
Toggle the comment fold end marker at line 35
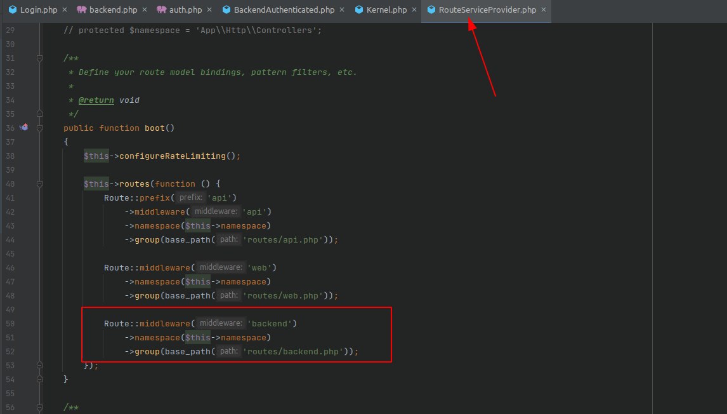click(40, 114)
